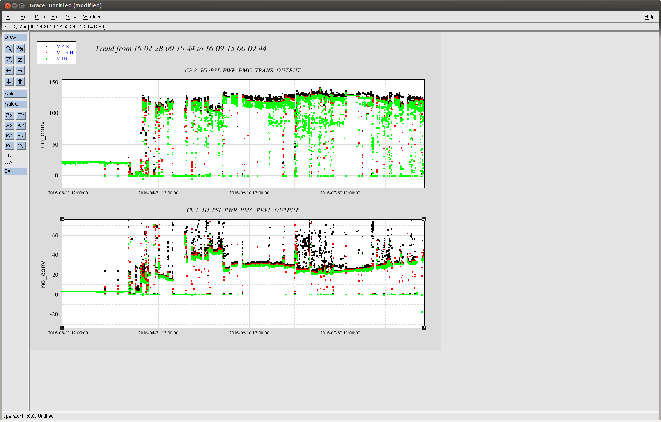Click the AutoT autotick button
Image resolution: width=661 pixels, height=422 pixels.
pos(15,94)
